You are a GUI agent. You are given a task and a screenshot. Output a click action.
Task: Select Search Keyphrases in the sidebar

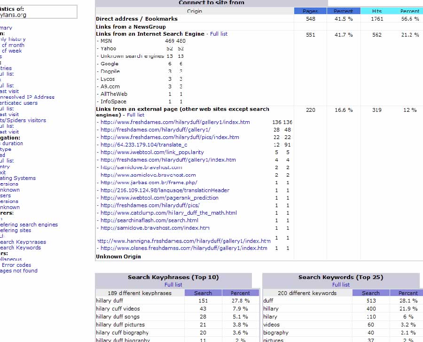[x=23, y=242]
